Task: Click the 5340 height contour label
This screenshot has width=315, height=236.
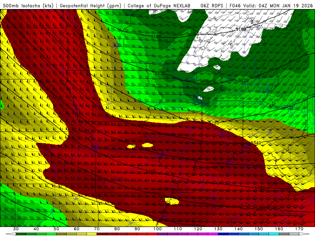Action: (256, 143)
